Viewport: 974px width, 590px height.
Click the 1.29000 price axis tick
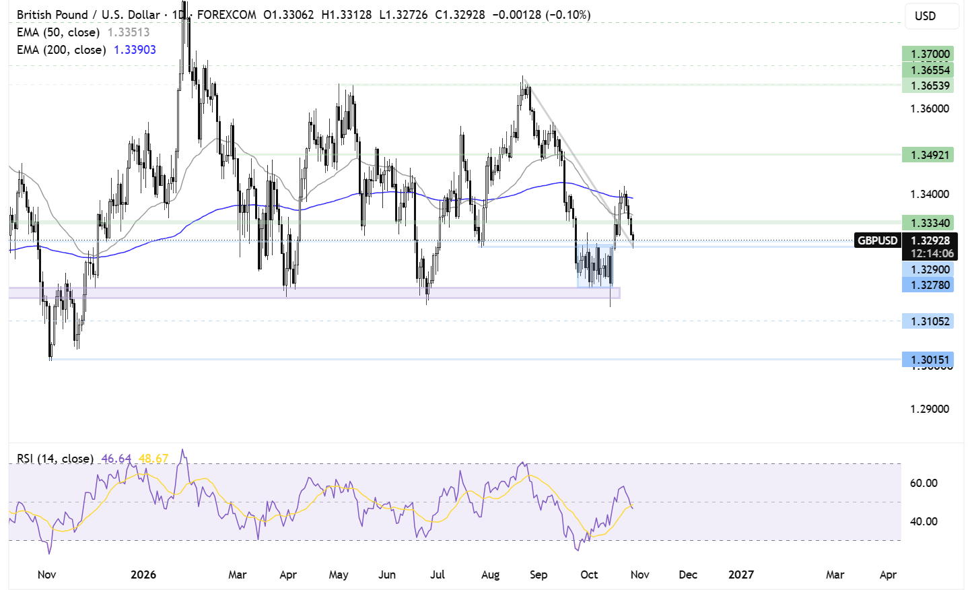point(930,409)
